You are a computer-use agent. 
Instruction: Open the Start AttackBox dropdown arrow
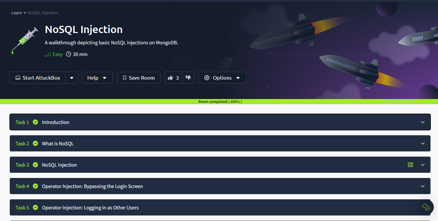pyautogui.click(x=72, y=78)
